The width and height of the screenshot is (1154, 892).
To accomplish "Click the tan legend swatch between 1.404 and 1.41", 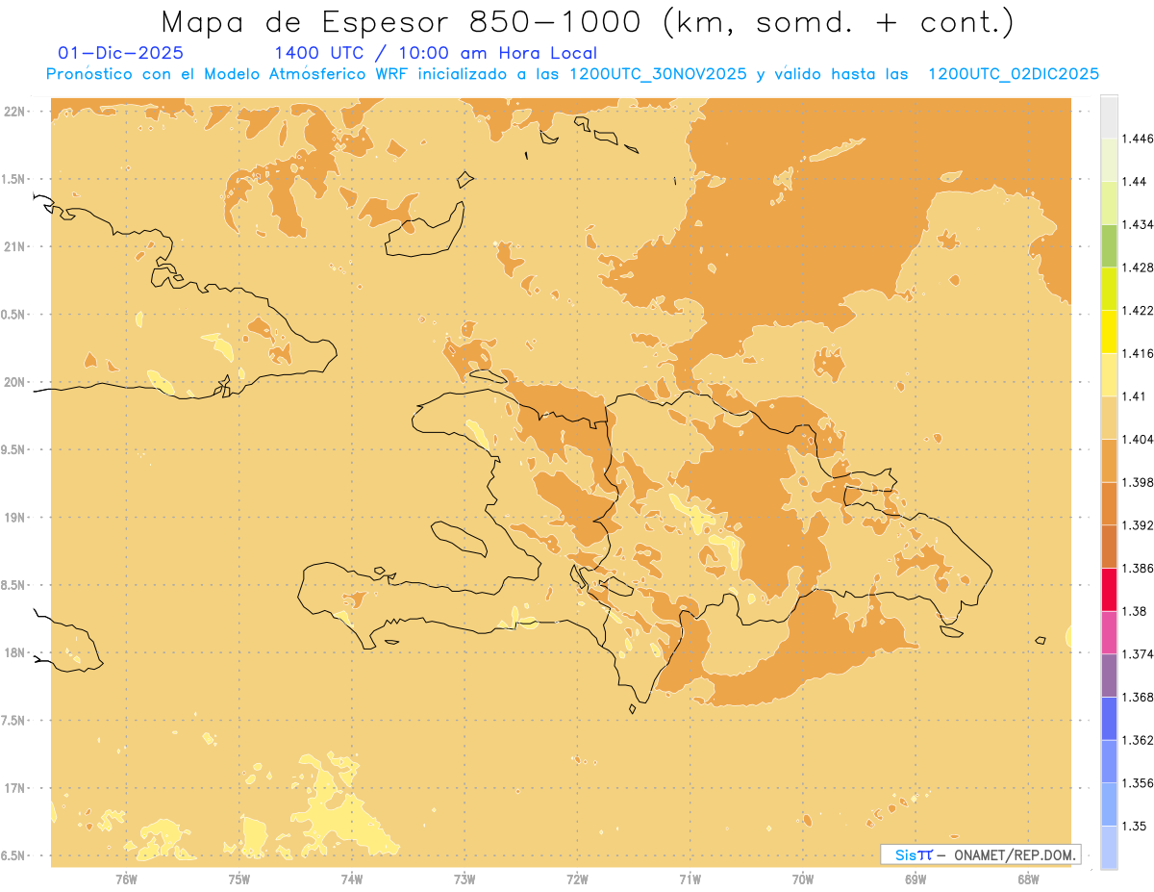I will pyautogui.click(x=1109, y=418).
